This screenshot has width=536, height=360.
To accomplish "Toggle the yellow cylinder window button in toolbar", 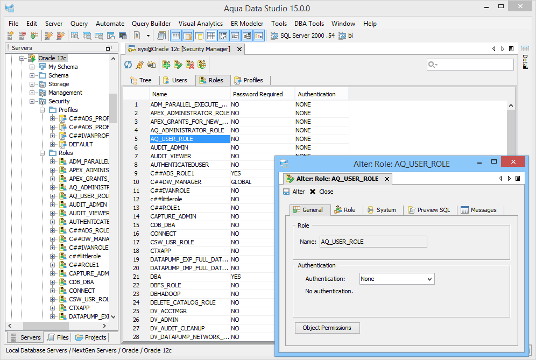I will pos(200,36).
